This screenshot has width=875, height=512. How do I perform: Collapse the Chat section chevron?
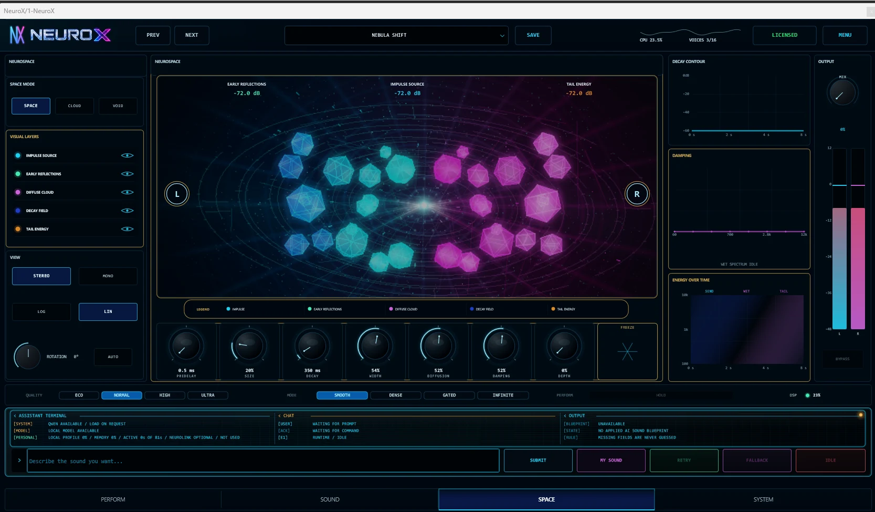tap(280, 416)
